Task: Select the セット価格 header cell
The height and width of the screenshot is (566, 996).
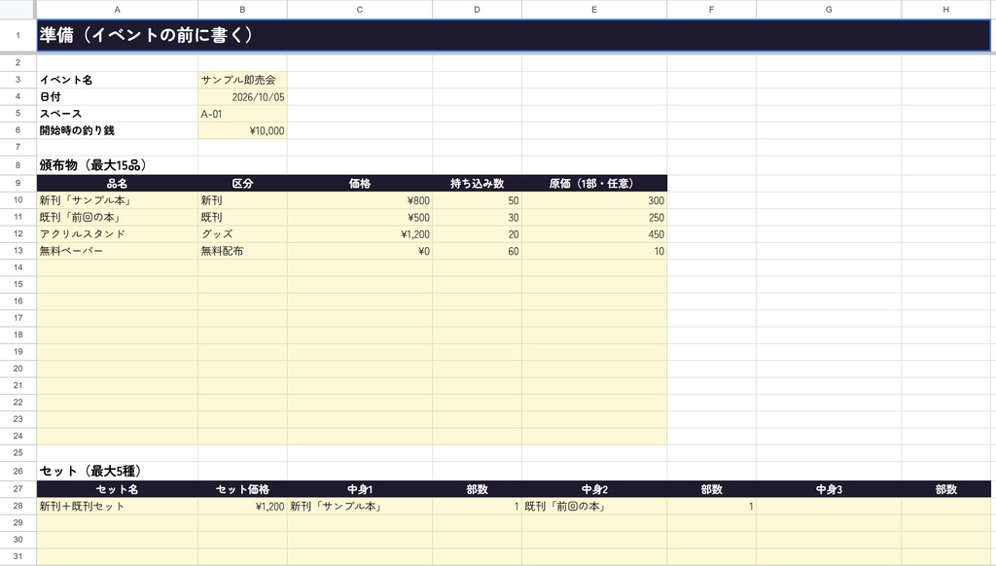Action: (242, 489)
